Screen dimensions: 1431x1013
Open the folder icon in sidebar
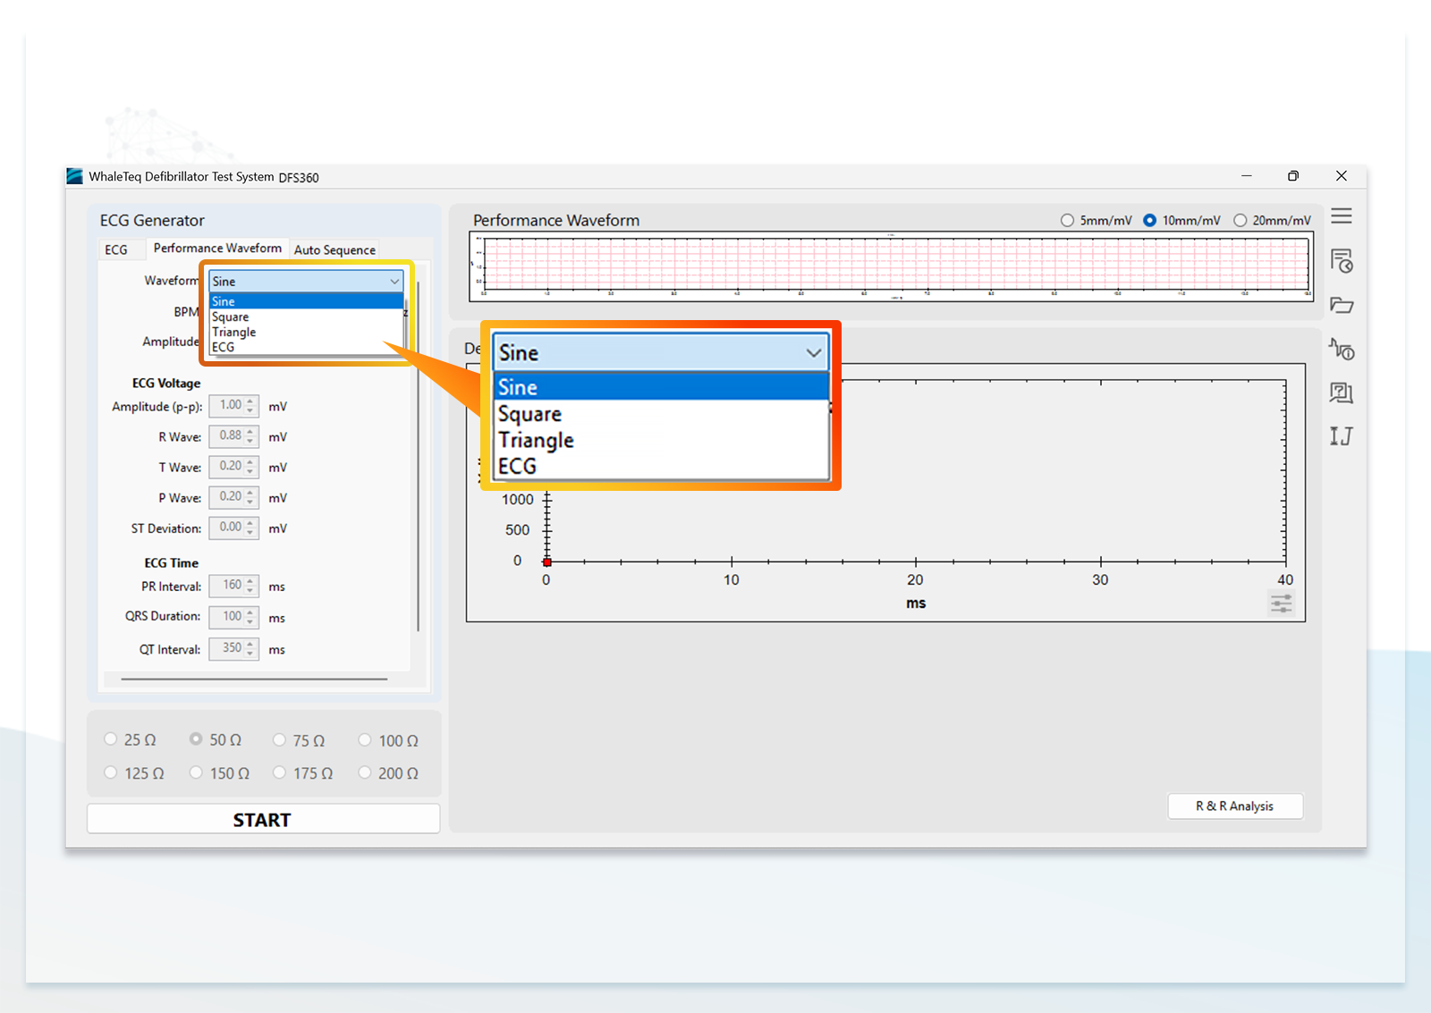1342,305
